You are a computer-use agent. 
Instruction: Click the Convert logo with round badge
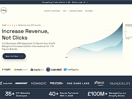(x=54, y=70)
